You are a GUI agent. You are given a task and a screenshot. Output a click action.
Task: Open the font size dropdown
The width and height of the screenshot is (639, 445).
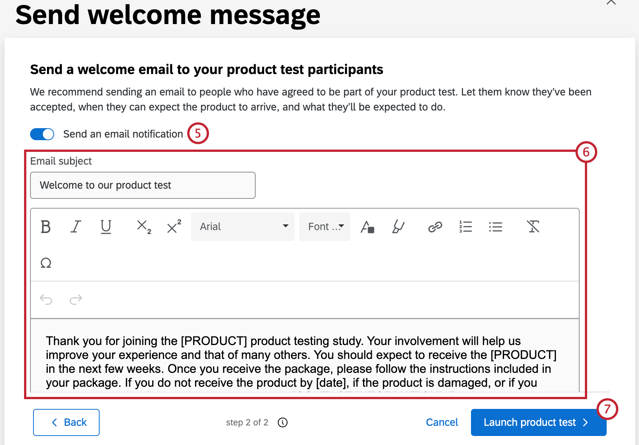click(x=324, y=226)
